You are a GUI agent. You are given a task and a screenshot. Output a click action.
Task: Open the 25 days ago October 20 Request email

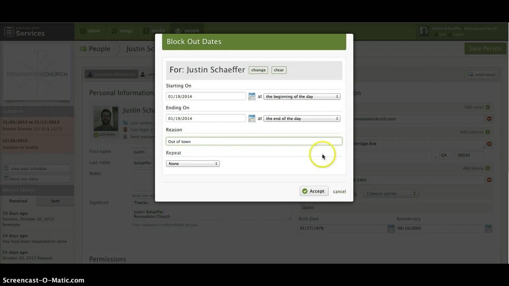pyautogui.click(x=37, y=255)
